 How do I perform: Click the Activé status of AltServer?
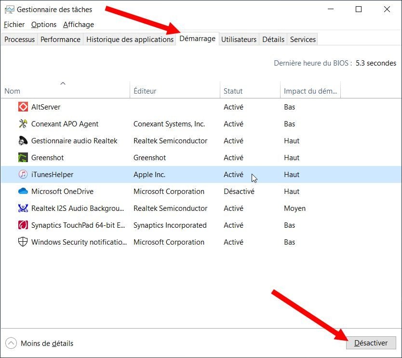pyautogui.click(x=233, y=107)
